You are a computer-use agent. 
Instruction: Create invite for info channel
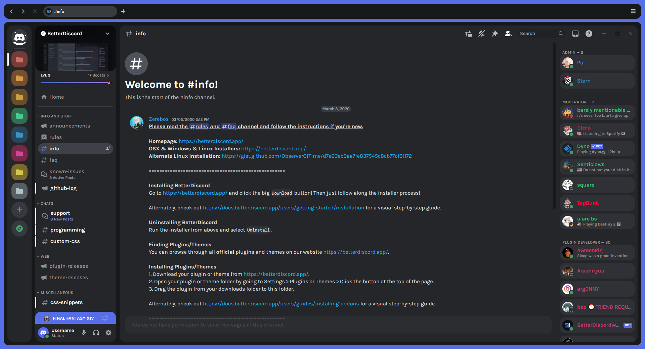107,149
